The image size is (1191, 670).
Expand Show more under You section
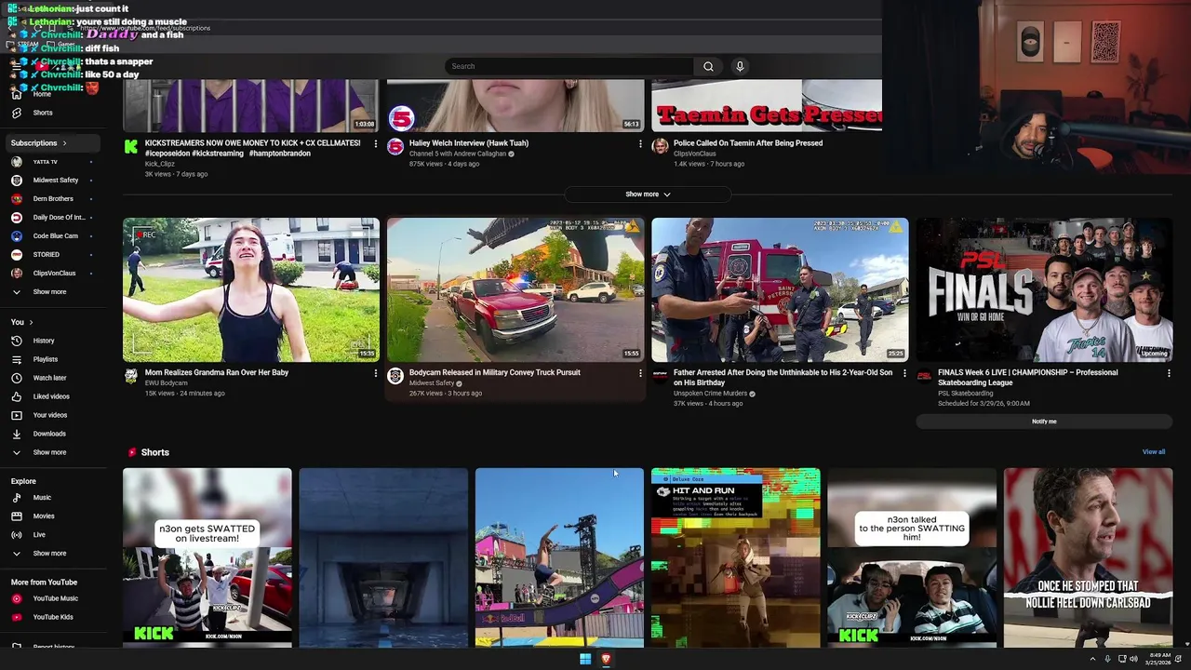tap(49, 452)
